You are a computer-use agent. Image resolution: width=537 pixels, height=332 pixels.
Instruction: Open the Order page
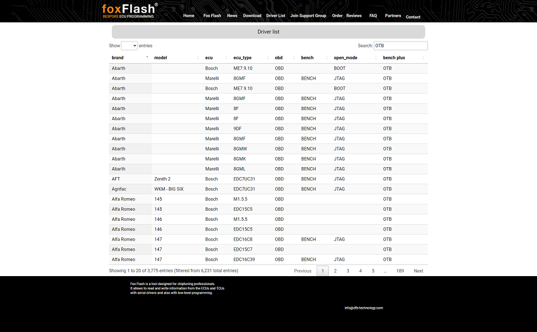click(337, 15)
